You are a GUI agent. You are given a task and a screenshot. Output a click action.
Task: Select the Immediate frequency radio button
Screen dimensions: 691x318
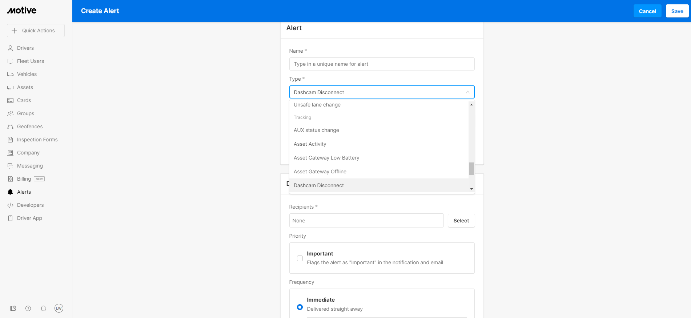coord(300,307)
